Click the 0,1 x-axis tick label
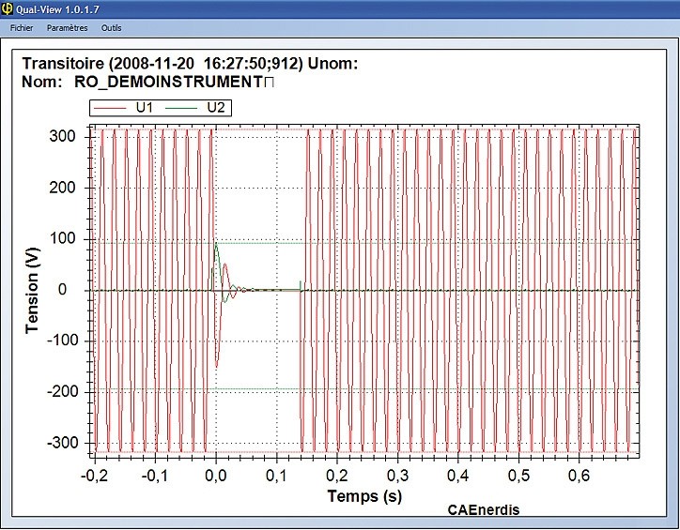The height and width of the screenshot is (530, 680). click(x=276, y=476)
